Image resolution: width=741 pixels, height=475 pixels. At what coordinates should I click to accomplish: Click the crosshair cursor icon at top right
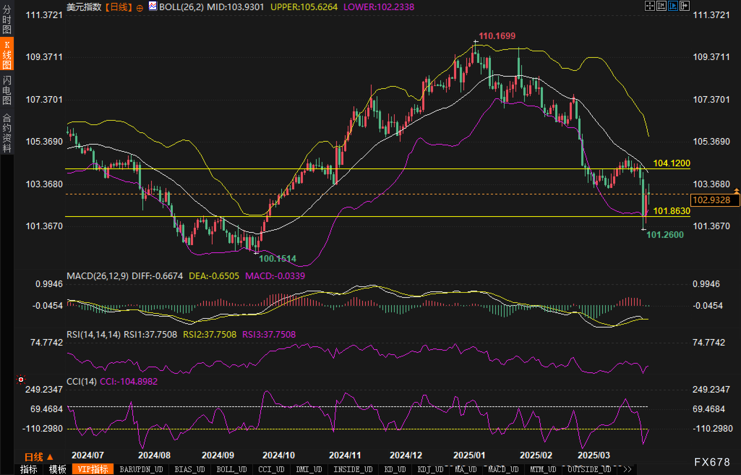(x=650, y=6)
